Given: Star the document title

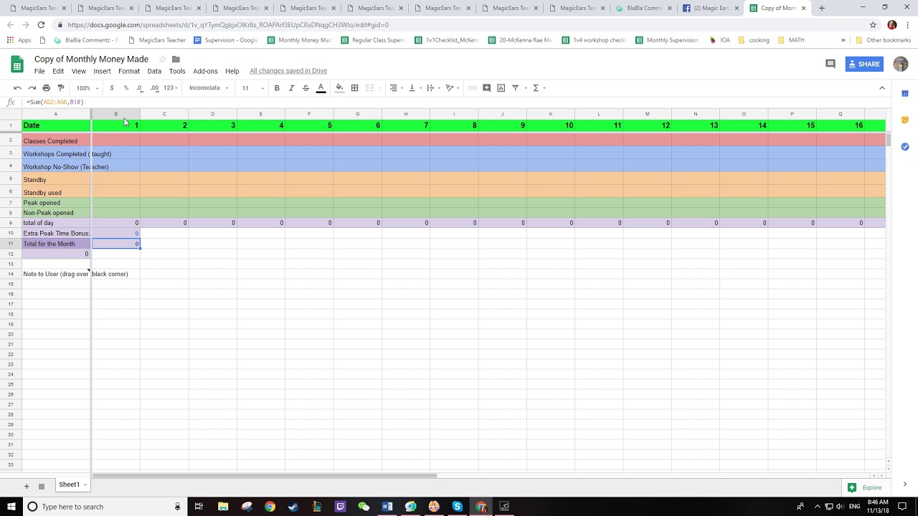Looking at the screenshot, I should pyautogui.click(x=162, y=59).
